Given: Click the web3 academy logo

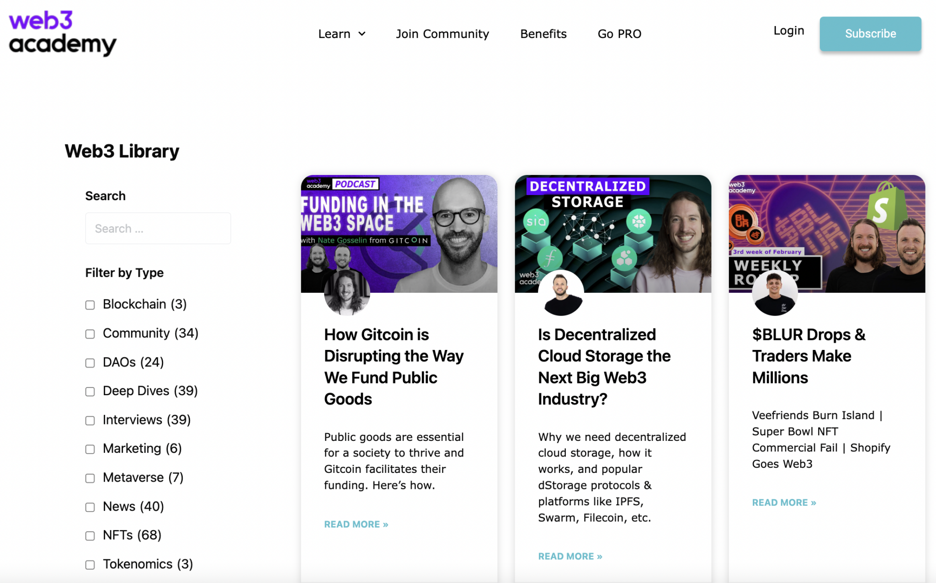Looking at the screenshot, I should point(62,32).
